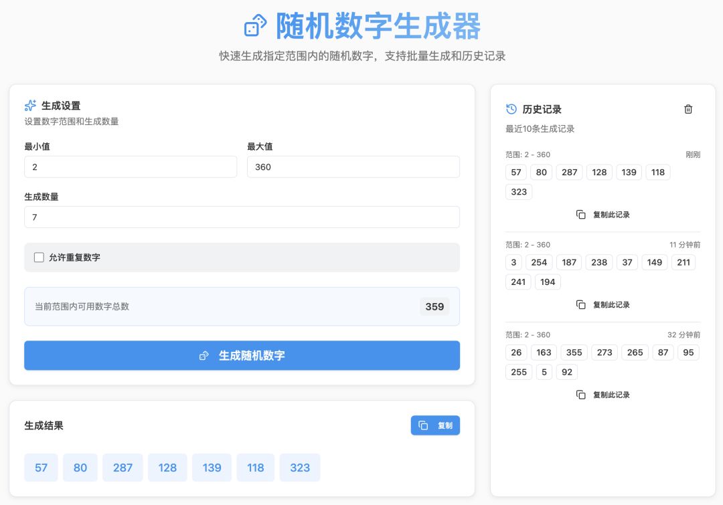Click the 32 分钟前 timestamp
The height and width of the screenshot is (505, 723).
tap(684, 335)
